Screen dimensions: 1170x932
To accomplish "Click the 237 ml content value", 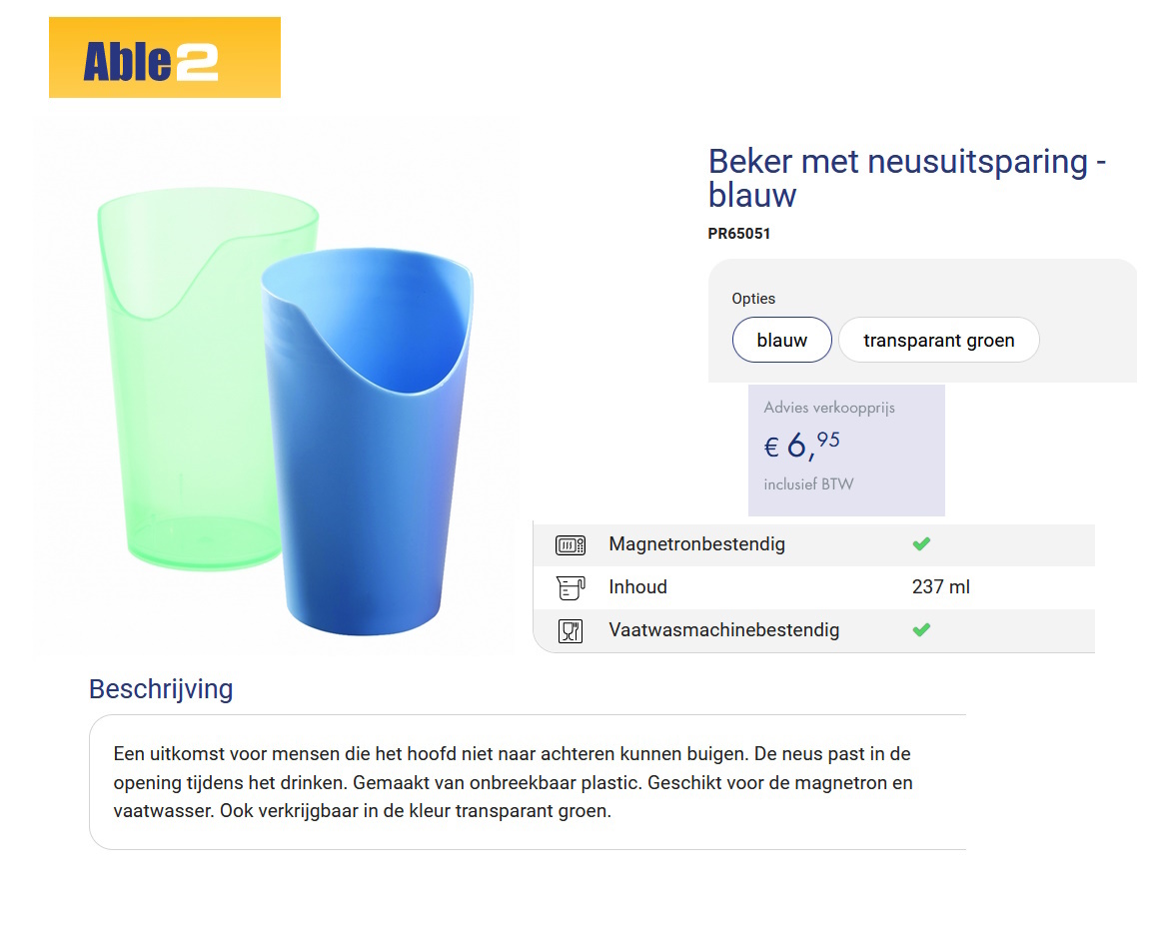I will (940, 587).
